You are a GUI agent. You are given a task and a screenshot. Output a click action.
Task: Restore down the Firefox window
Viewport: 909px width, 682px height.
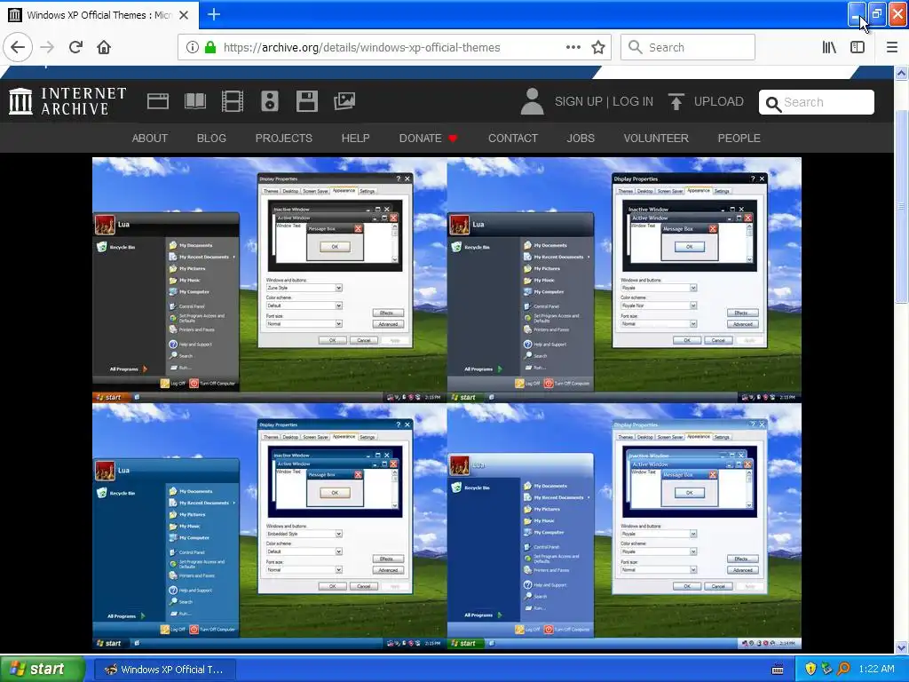(x=877, y=14)
